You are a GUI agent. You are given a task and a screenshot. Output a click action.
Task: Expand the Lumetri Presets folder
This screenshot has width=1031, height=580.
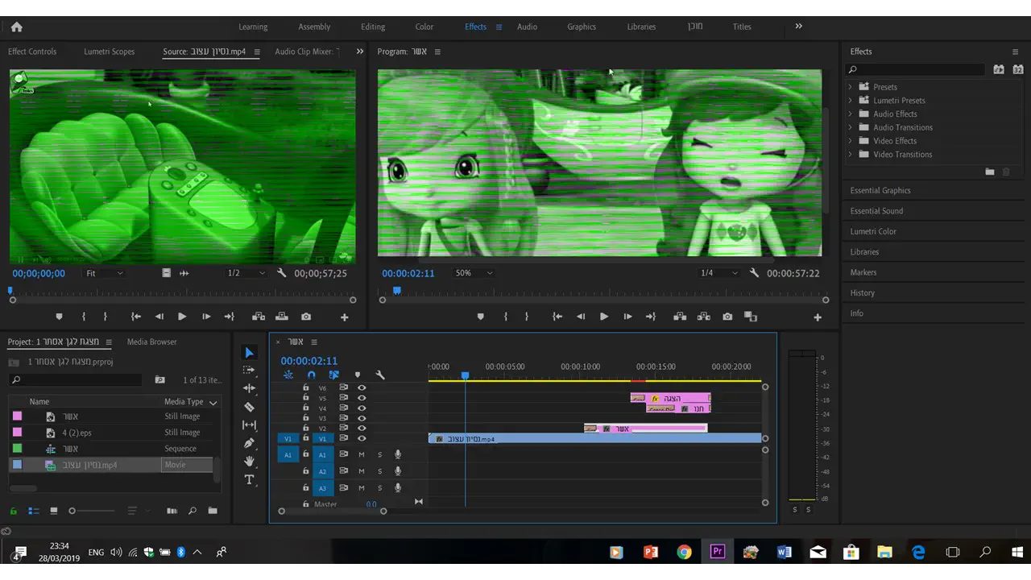pyautogui.click(x=850, y=101)
